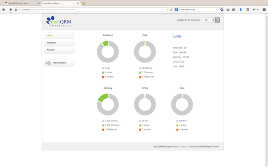Image resolution: width=268 pixels, height=167 pixels.
Task: Click the Disk : 100 GB limit text
Action: pyautogui.click(x=180, y=53)
